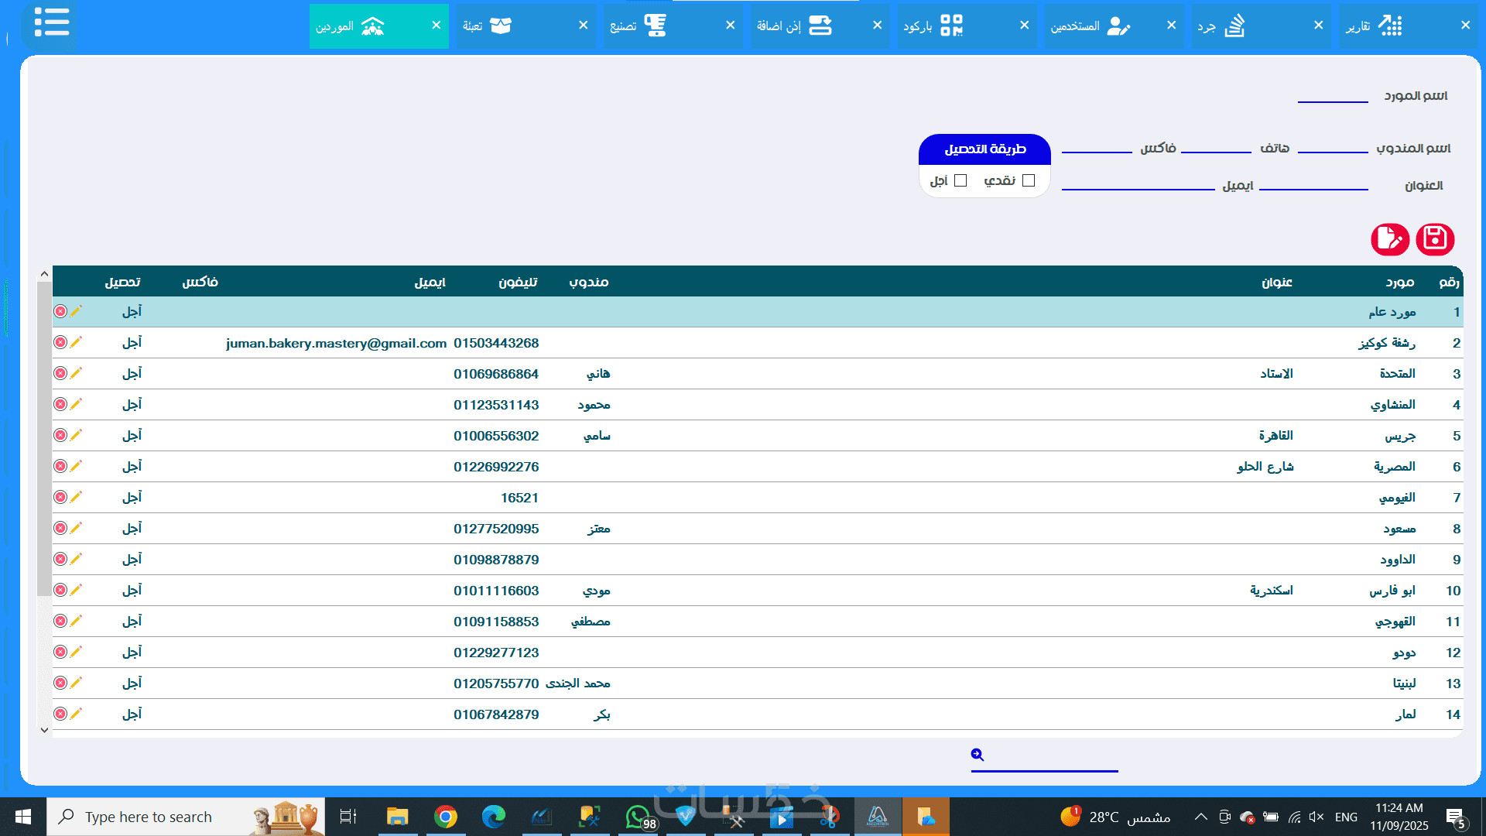Enable the نقدي cash checkbox
The height and width of the screenshot is (836, 1486).
(1029, 180)
